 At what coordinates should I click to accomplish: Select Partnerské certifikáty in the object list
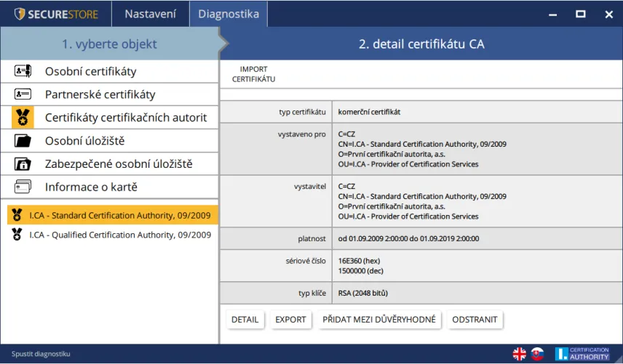110,94
